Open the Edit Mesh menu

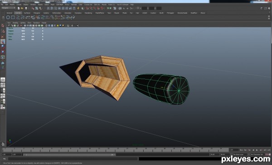coord(60,5)
